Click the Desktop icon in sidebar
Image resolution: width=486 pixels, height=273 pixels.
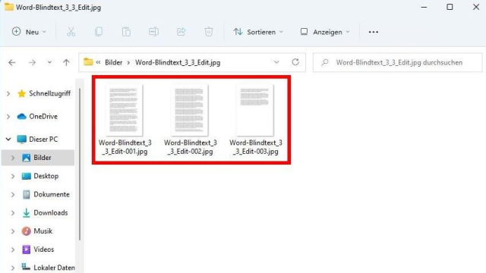click(27, 176)
